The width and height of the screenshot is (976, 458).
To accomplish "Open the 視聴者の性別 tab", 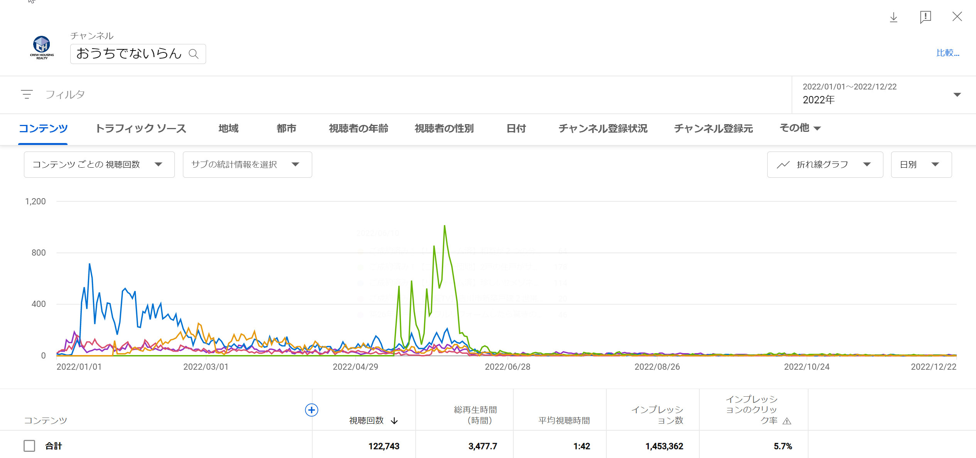I will 444,128.
